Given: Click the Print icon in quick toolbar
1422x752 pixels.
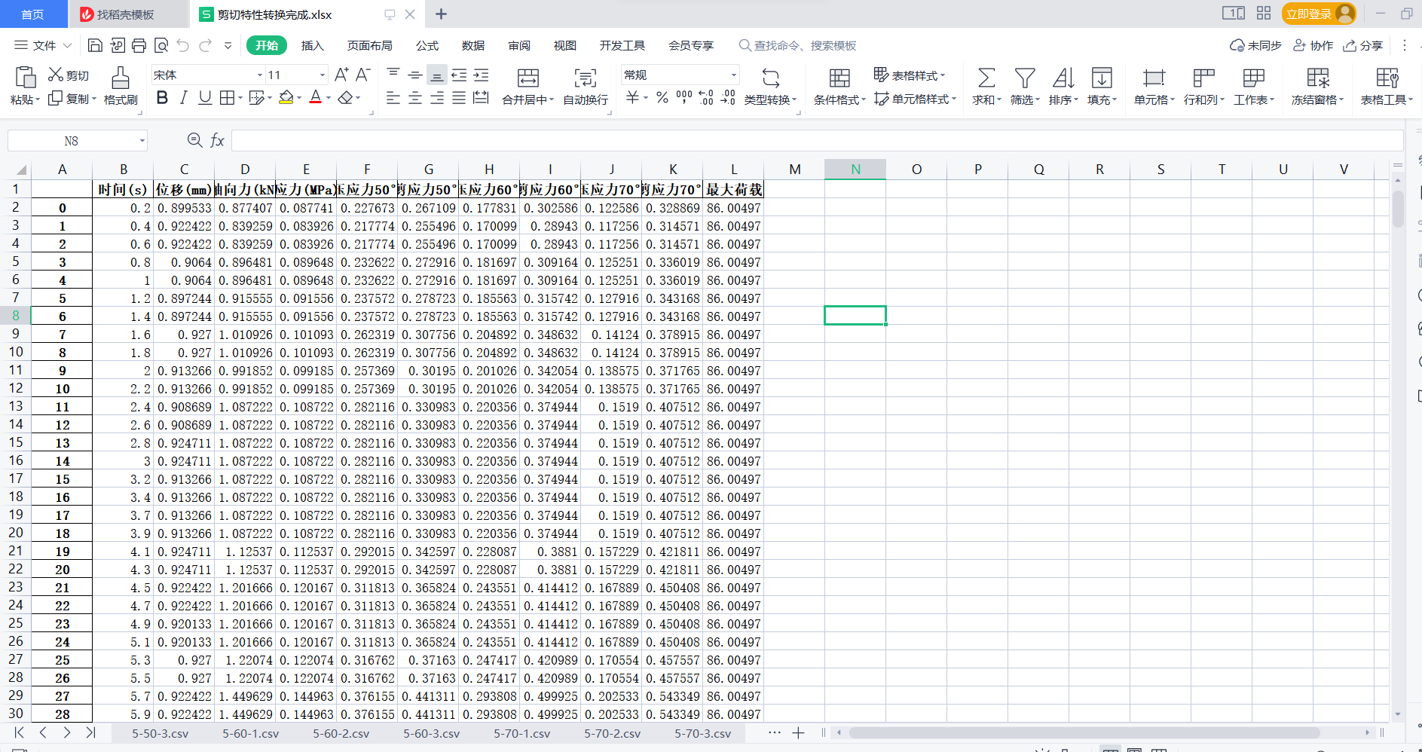Looking at the screenshot, I should tap(139, 46).
